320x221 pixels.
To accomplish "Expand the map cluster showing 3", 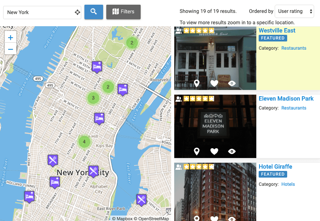I will click(93, 98).
